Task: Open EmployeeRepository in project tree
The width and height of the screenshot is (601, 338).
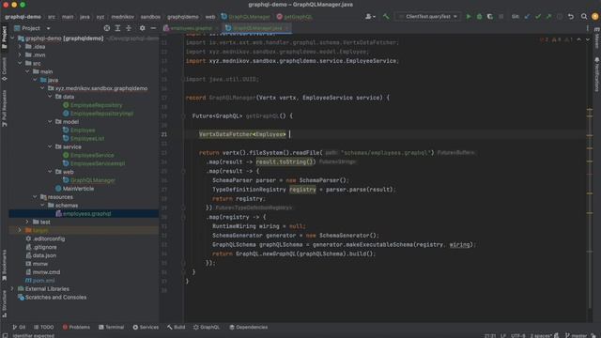Action: [96, 105]
